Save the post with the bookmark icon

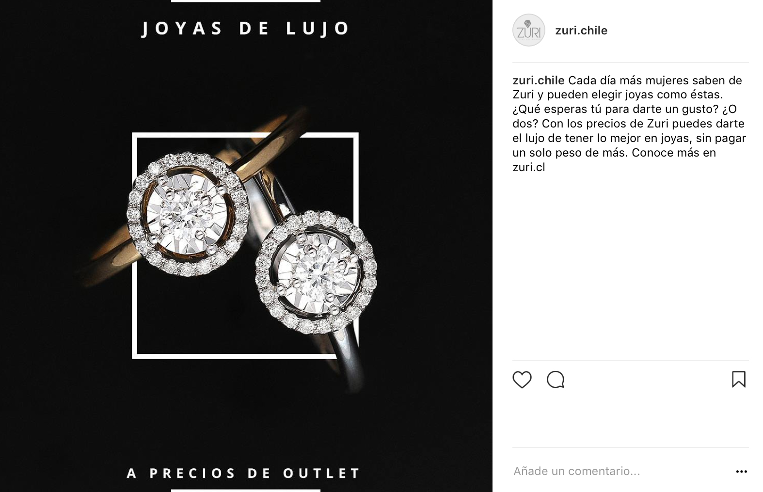click(x=738, y=379)
